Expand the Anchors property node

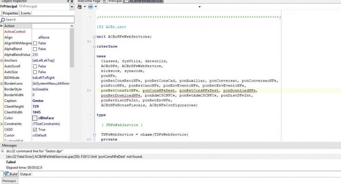pos(1,61)
